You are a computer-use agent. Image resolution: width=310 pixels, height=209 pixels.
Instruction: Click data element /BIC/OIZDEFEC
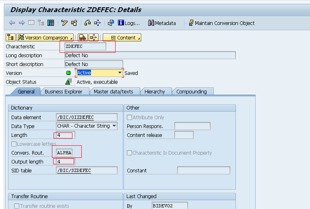click(87, 117)
